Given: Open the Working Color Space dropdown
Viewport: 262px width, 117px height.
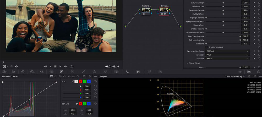Looking at the screenshot, I should [x=228, y=51].
